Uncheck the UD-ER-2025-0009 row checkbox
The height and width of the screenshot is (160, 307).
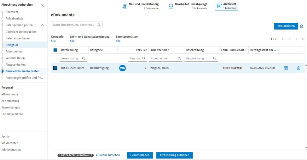[x=55, y=68]
